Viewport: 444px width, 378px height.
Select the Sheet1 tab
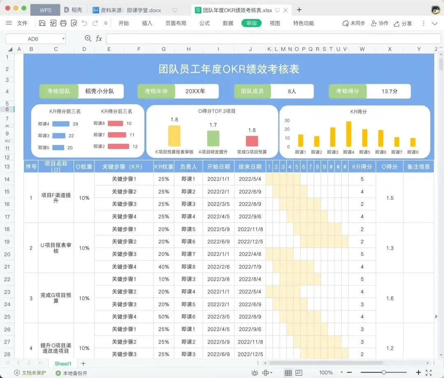[63, 364]
